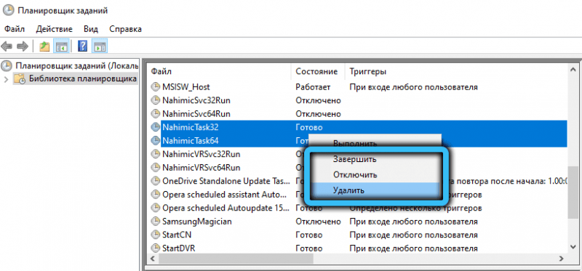This screenshot has width=582, height=271.
Task: Click the StartDVR task clock icon
Action: (155, 248)
